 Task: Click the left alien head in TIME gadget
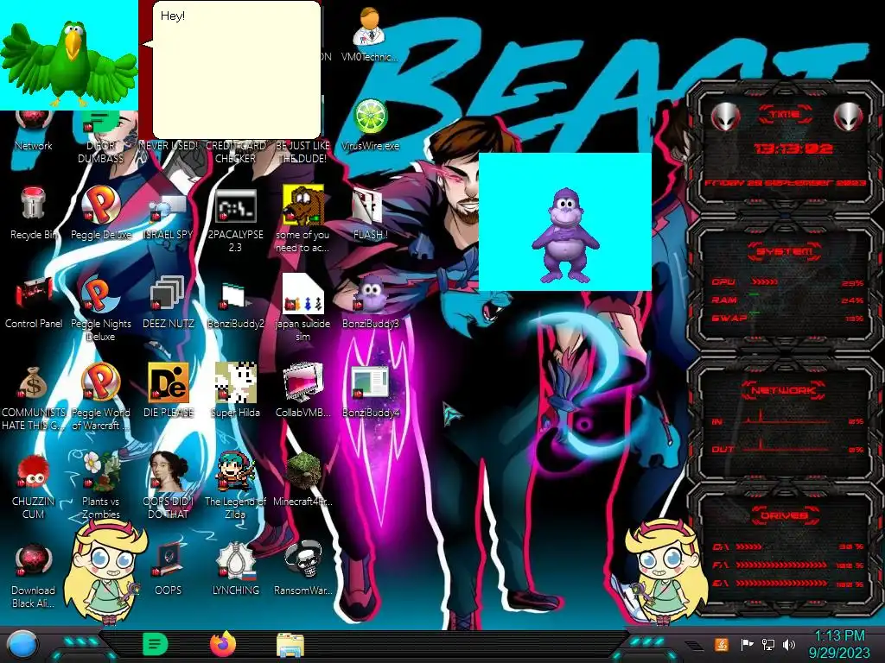pyautogui.click(x=725, y=117)
